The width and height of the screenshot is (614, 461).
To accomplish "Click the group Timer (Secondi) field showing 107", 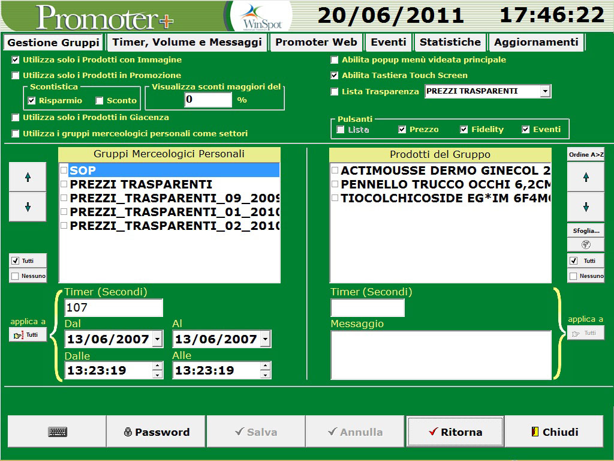I will 113,308.
